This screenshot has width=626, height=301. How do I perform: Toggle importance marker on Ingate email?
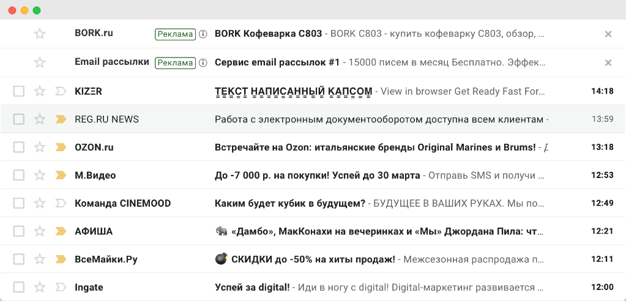pyautogui.click(x=61, y=288)
